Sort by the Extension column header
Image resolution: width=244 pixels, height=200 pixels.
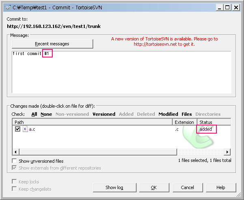(185, 122)
